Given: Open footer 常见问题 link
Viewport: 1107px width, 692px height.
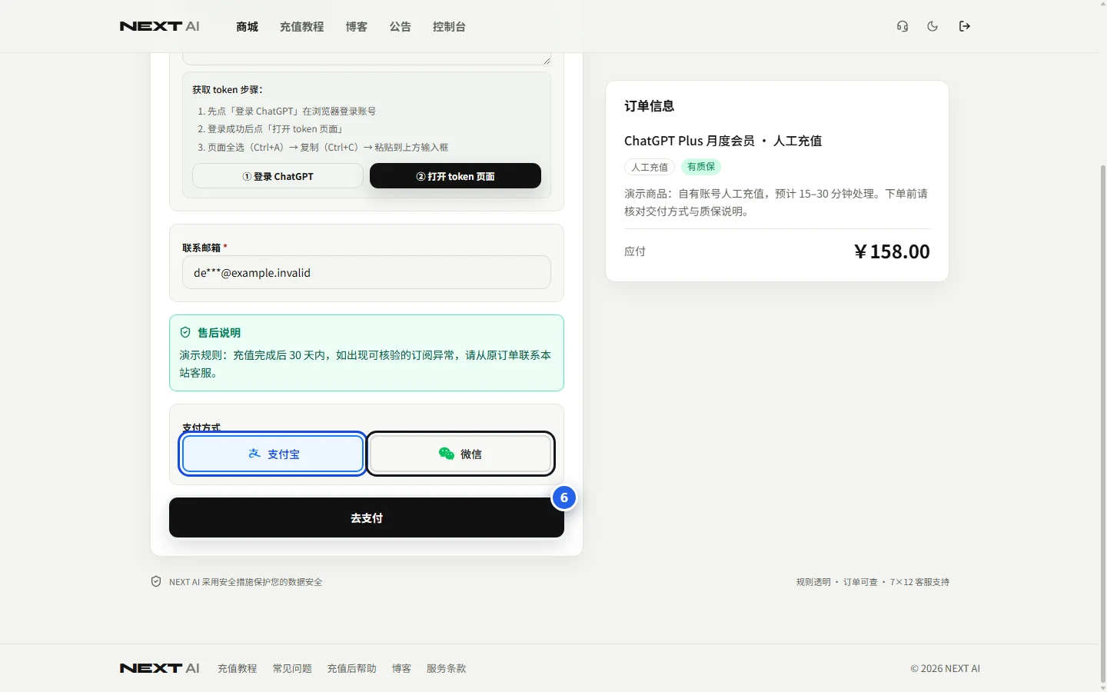Looking at the screenshot, I should click(x=292, y=668).
